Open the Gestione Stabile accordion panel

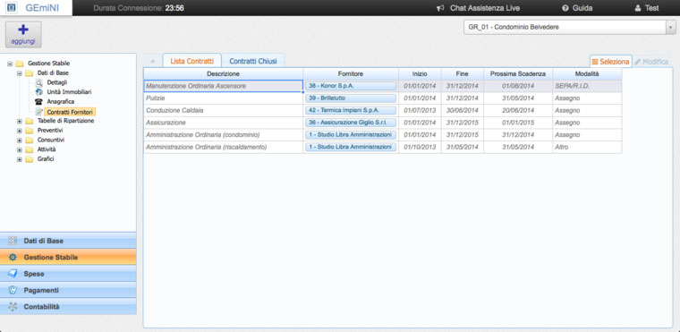click(x=68, y=258)
